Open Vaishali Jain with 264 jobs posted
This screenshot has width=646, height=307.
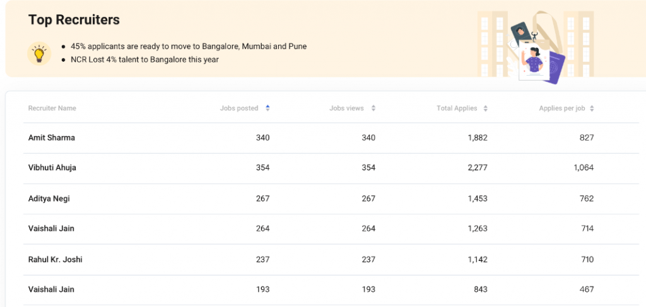point(51,228)
